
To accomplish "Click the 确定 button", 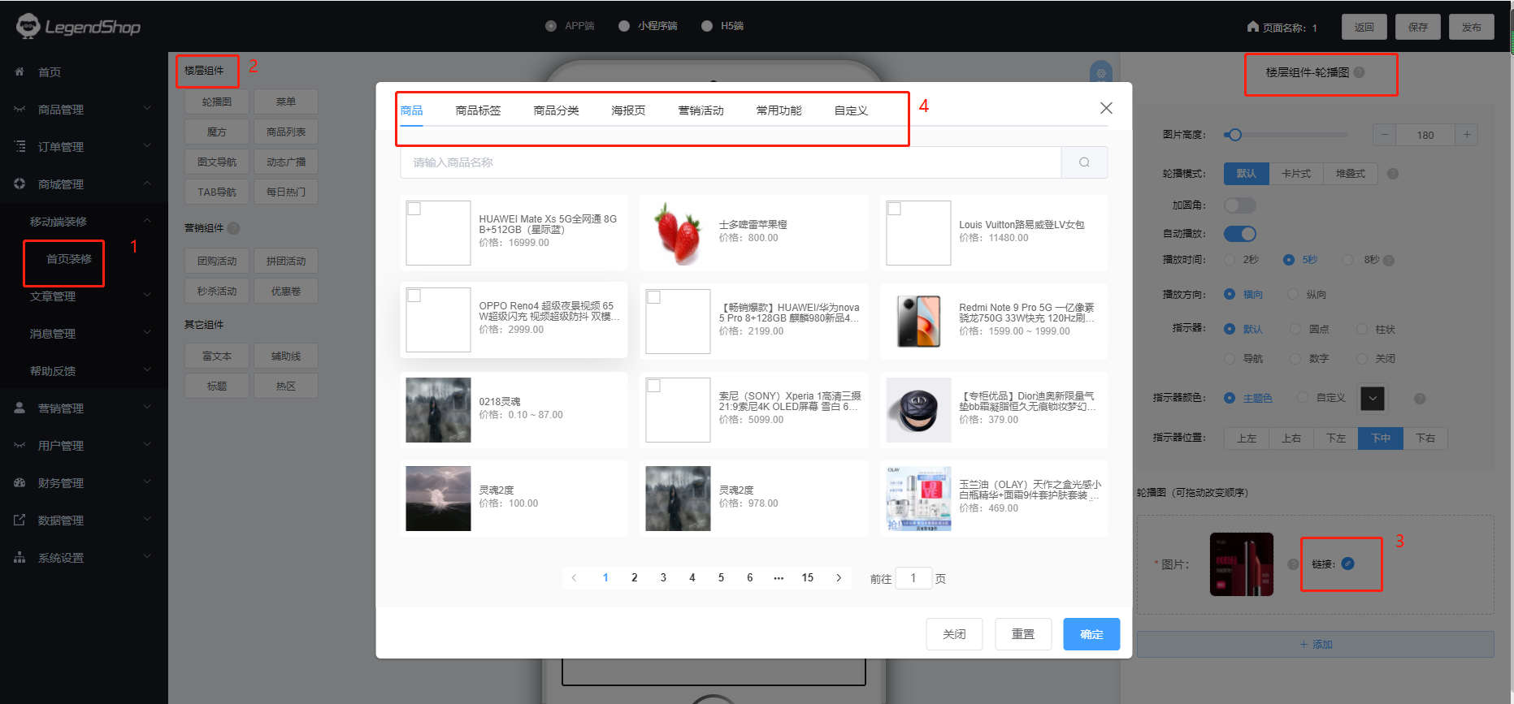I will click(x=1091, y=634).
